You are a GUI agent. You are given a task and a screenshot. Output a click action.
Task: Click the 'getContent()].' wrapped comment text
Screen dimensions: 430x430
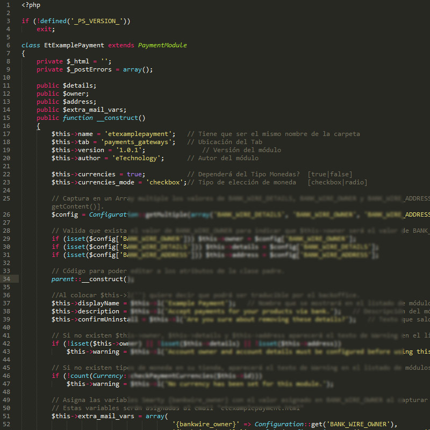[78, 206]
